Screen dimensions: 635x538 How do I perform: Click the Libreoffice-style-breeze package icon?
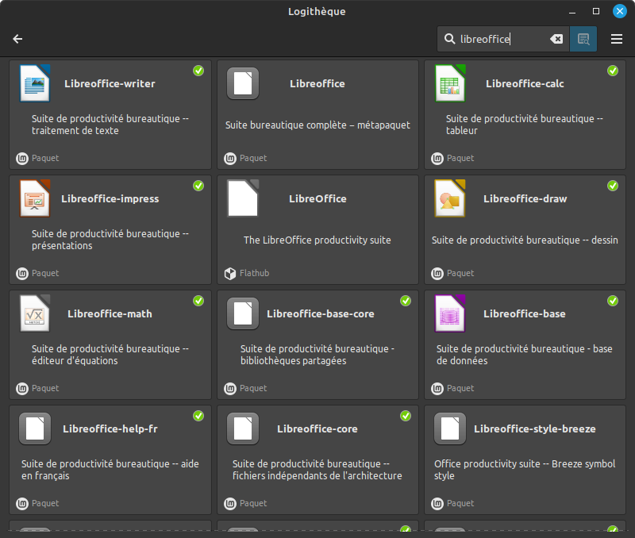point(450,428)
